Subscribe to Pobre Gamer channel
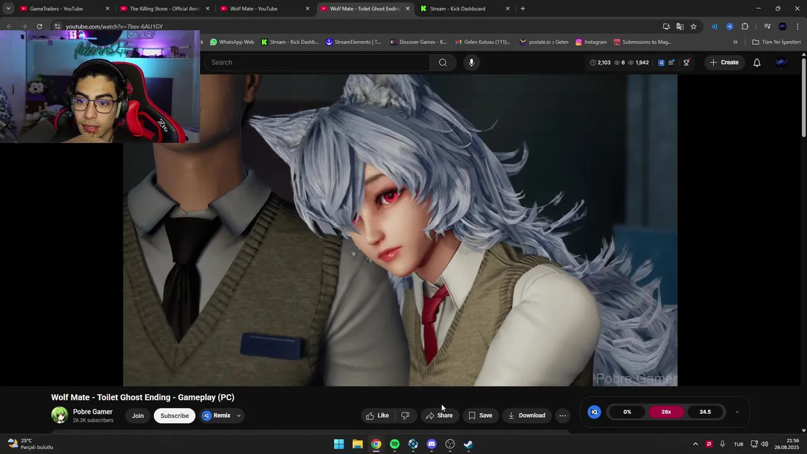 (x=175, y=416)
